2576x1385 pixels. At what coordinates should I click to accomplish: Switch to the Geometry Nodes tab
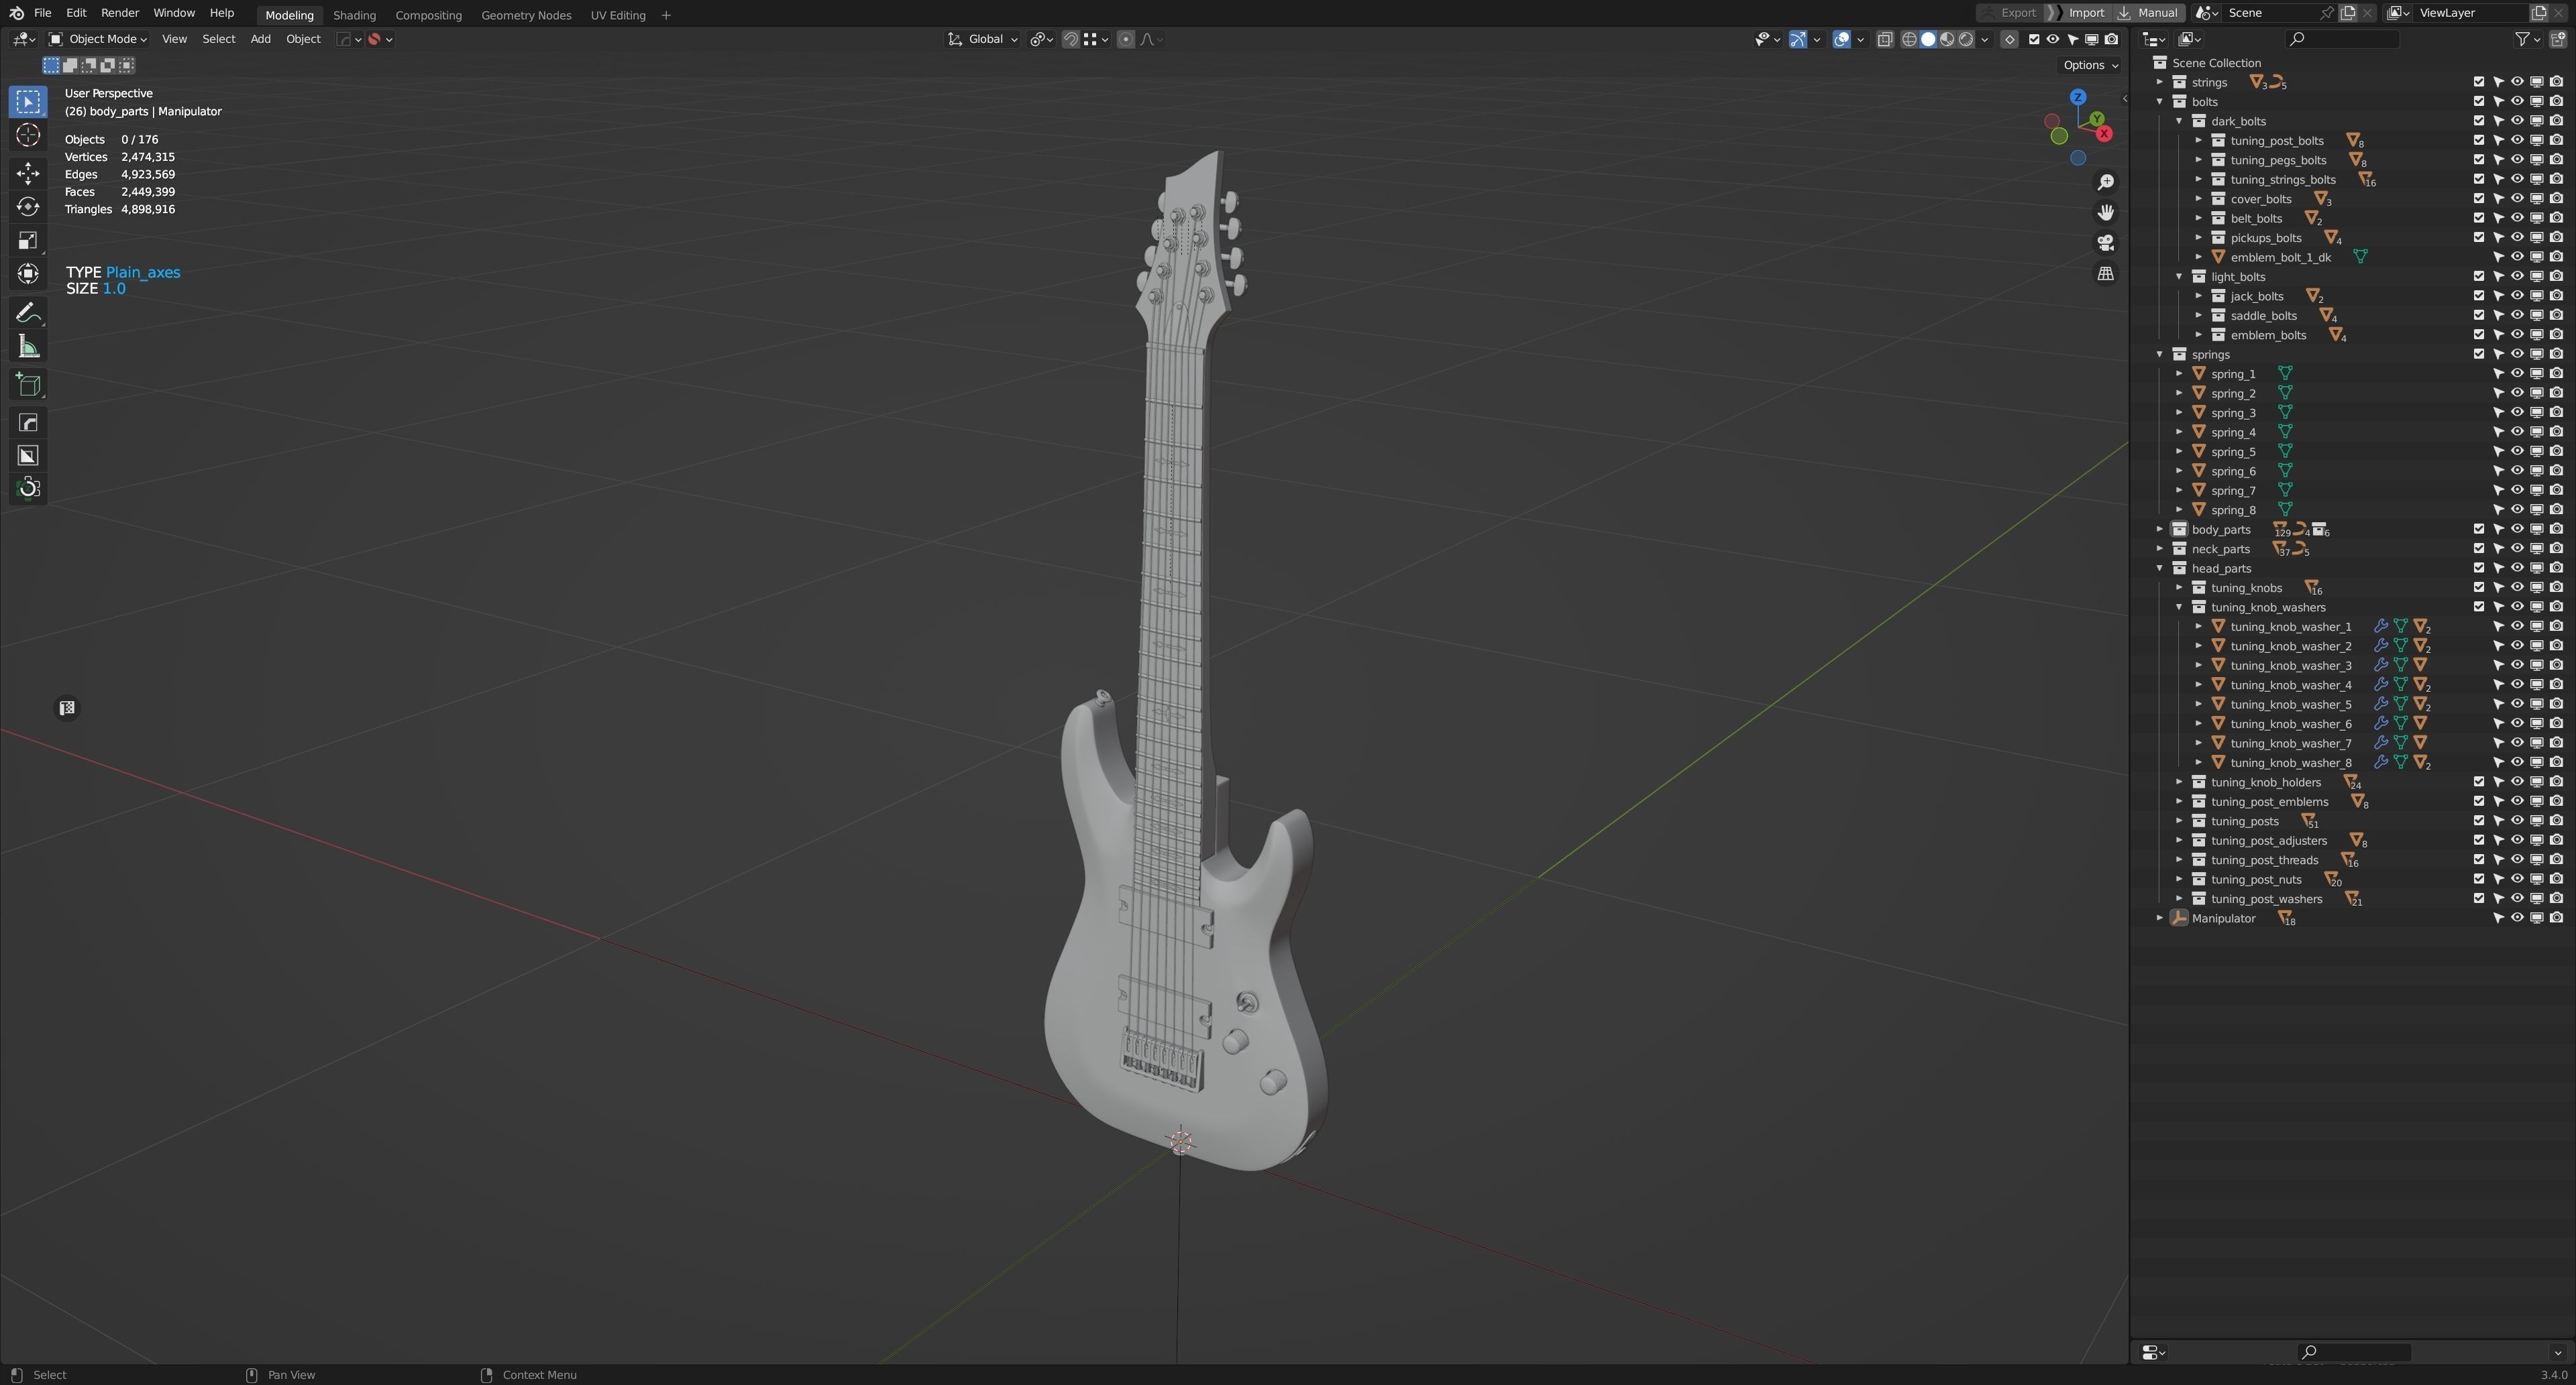pyautogui.click(x=526, y=15)
